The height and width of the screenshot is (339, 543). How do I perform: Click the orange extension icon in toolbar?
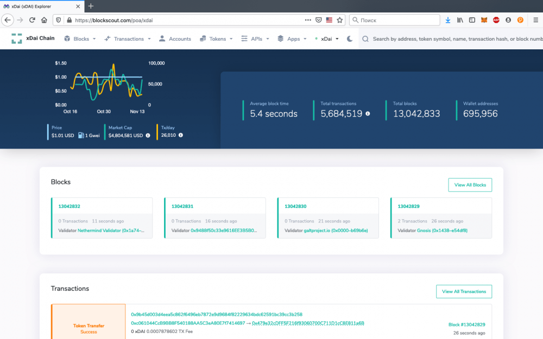[520, 20]
